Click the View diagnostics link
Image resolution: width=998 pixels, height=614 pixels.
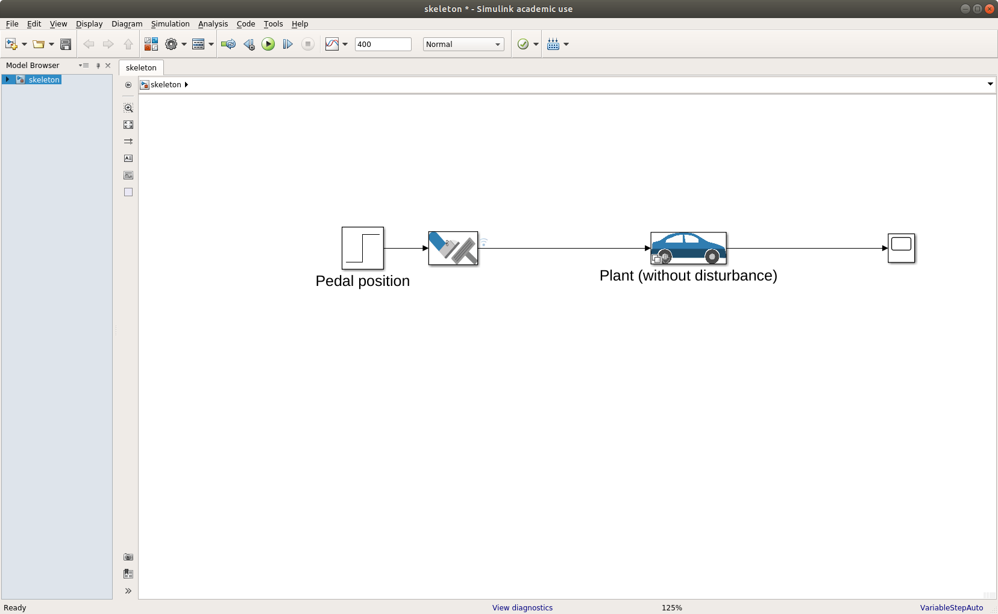coord(522,607)
